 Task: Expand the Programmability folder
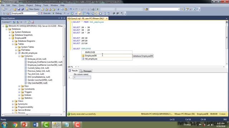coord(13,107)
